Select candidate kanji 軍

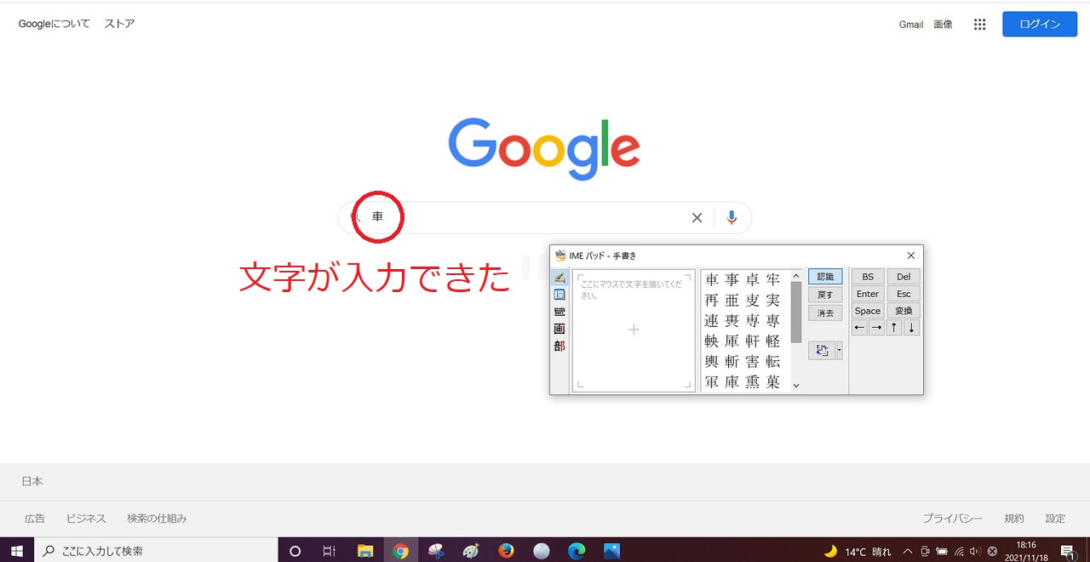pos(712,382)
